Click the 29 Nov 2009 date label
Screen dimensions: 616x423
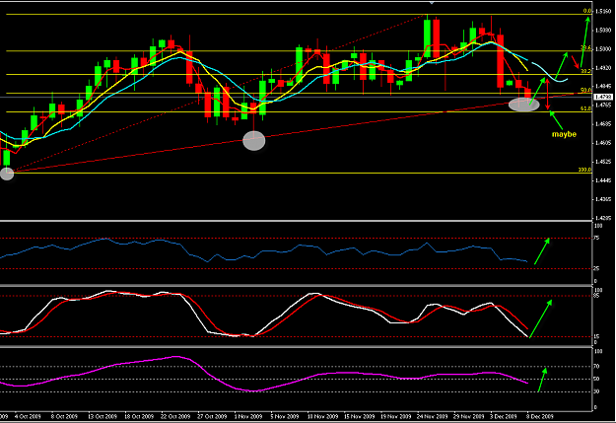[469, 416]
